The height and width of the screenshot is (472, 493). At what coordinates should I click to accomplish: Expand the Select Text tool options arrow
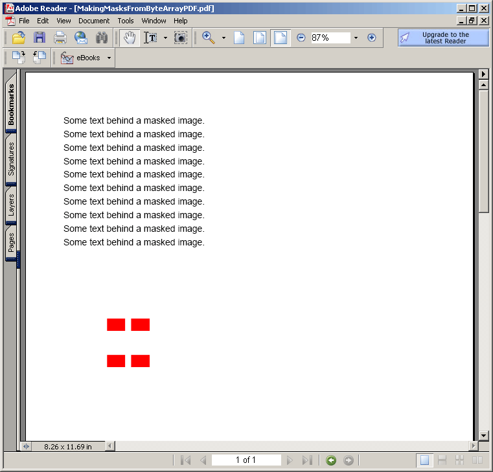coord(165,38)
